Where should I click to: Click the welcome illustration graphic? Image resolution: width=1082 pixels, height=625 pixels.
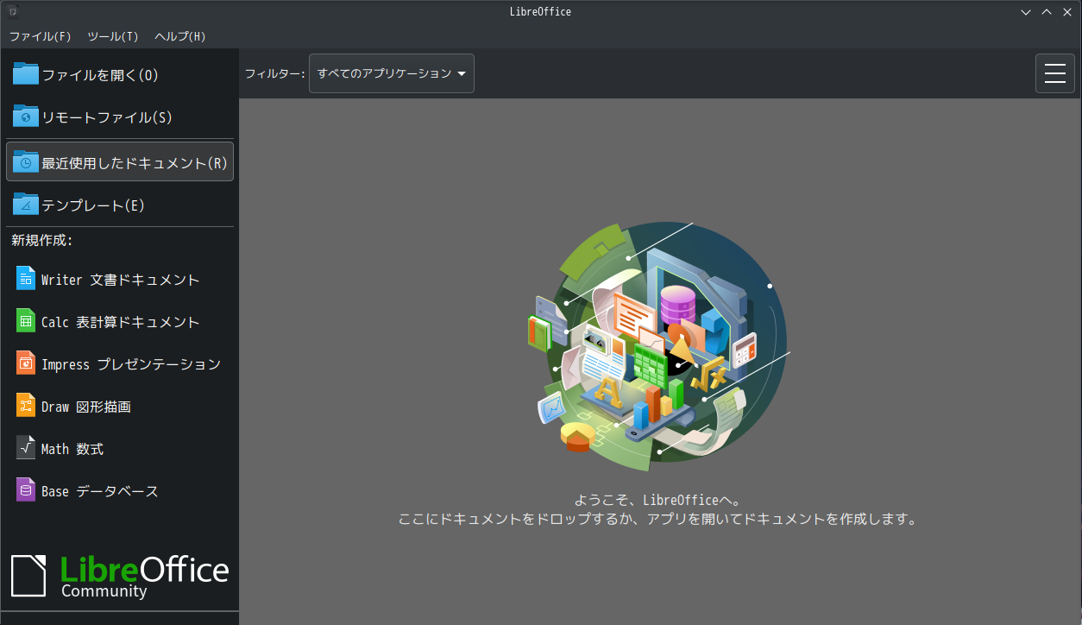click(657, 345)
